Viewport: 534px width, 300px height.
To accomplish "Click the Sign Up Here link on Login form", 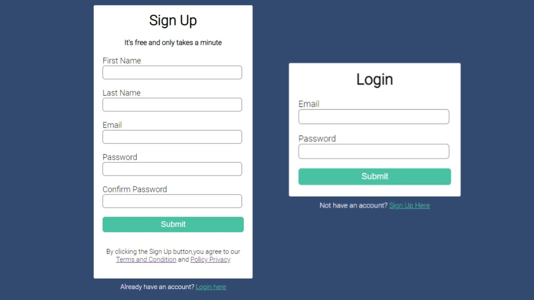I will [409, 205].
